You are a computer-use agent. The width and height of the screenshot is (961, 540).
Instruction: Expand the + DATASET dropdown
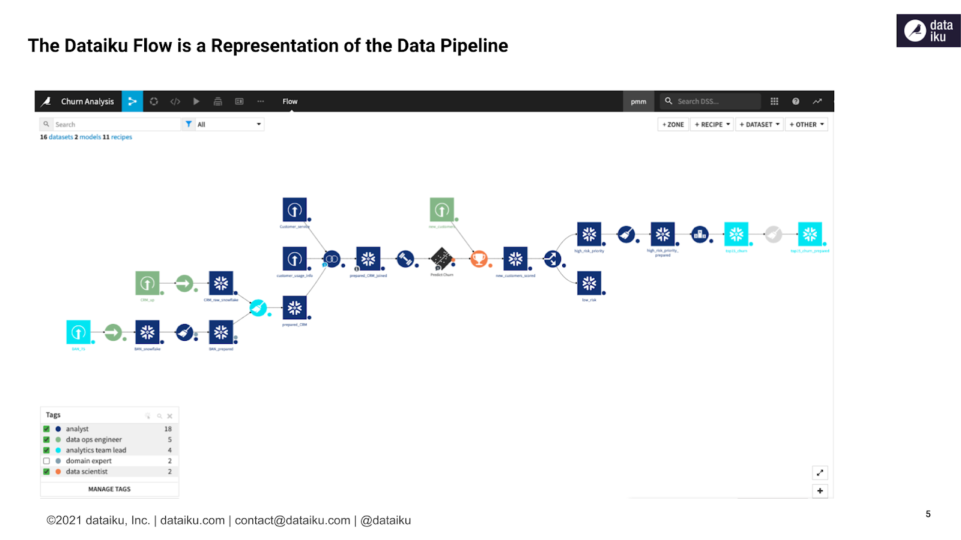[759, 124]
